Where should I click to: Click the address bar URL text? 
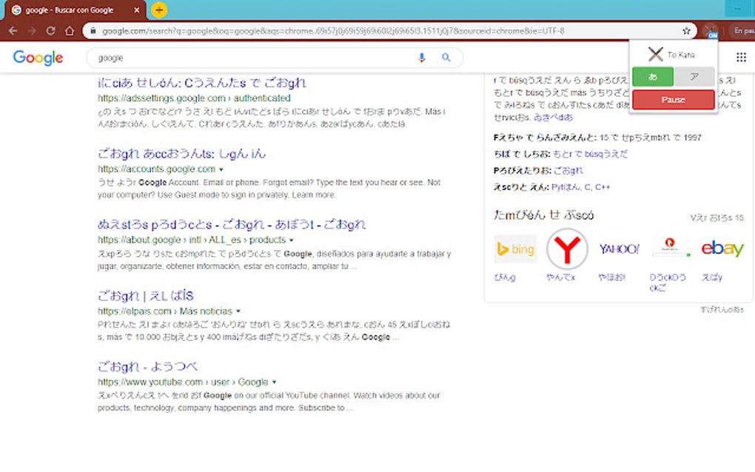coord(333,31)
